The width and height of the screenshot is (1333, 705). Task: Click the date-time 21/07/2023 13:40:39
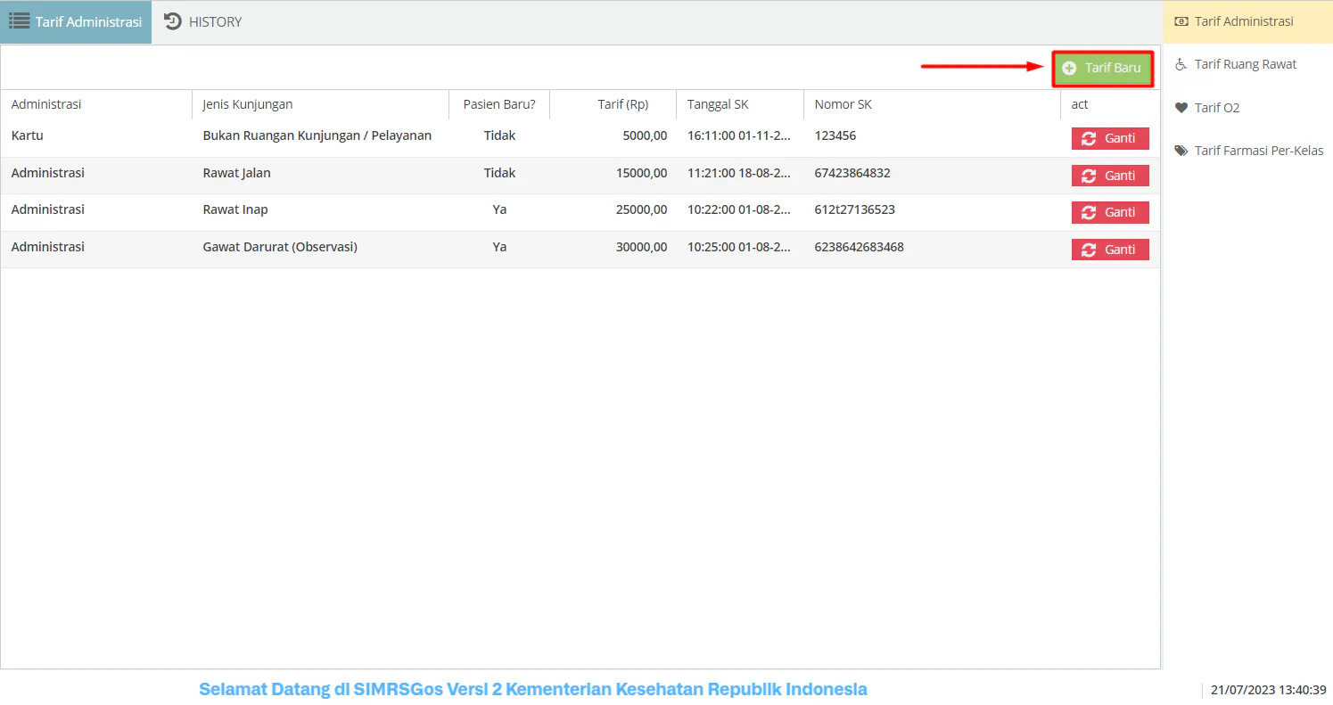1269,690
